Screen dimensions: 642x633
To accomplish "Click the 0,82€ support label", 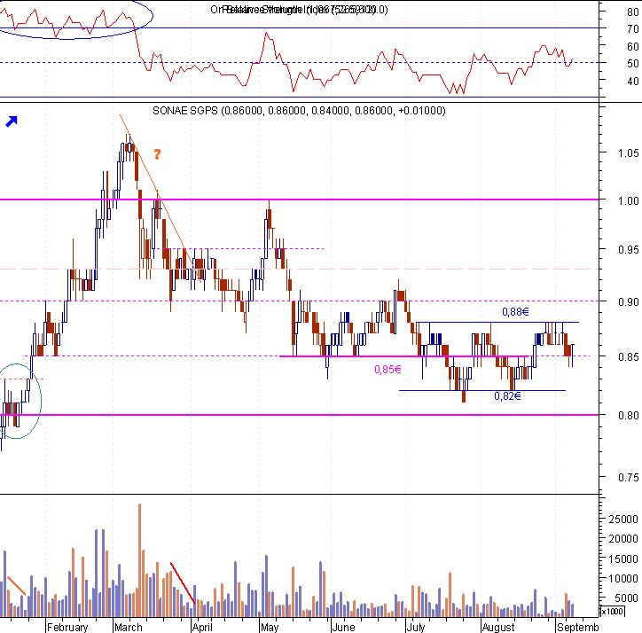I will click(508, 396).
